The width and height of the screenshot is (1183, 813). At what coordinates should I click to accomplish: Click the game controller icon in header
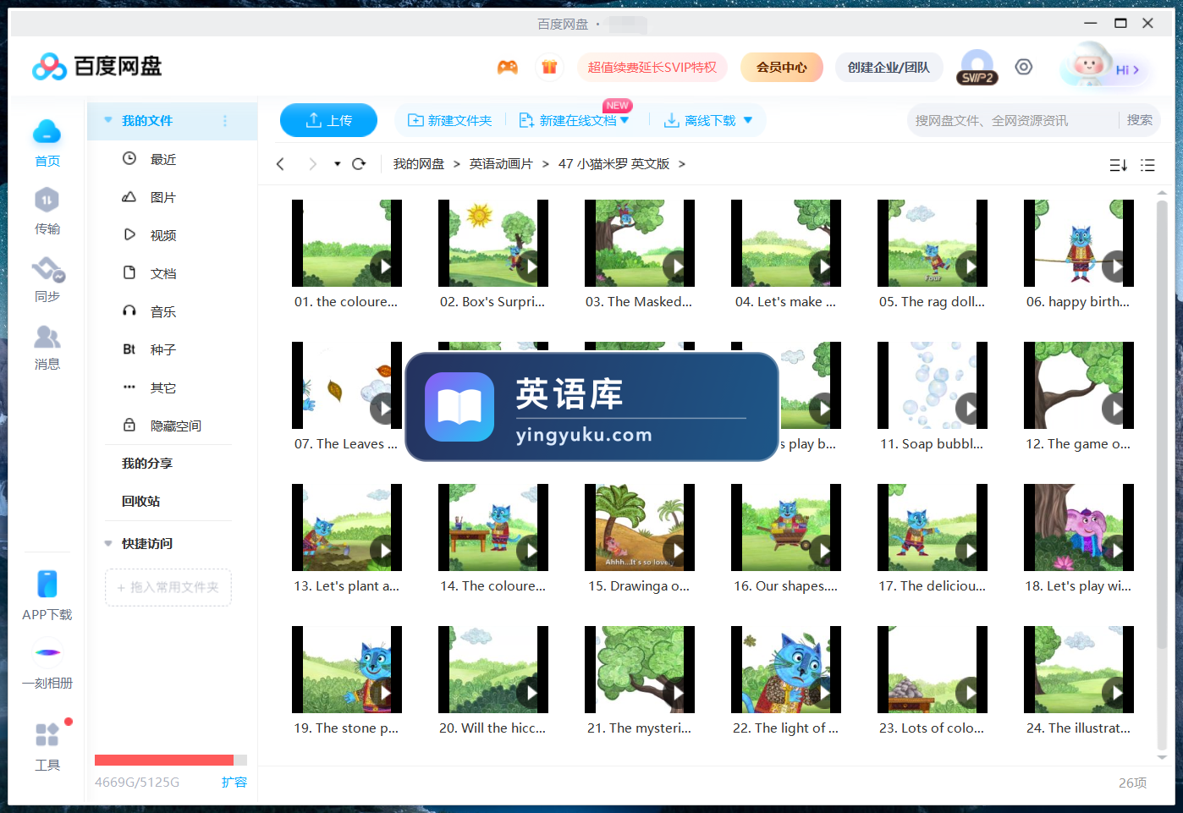click(x=508, y=67)
